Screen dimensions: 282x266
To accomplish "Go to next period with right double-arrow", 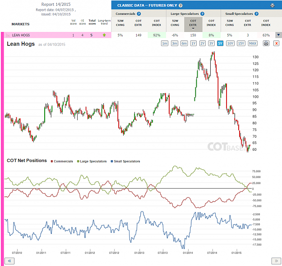I will pyautogui.click(x=276, y=261).
